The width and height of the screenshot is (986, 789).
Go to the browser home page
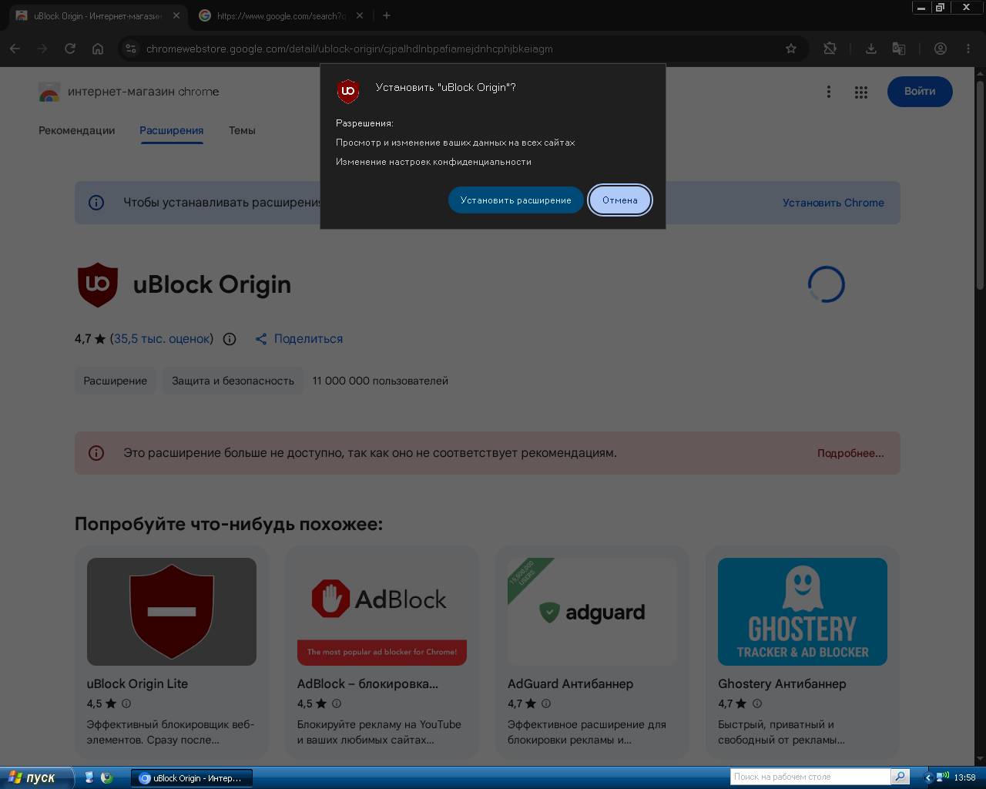pos(98,49)
